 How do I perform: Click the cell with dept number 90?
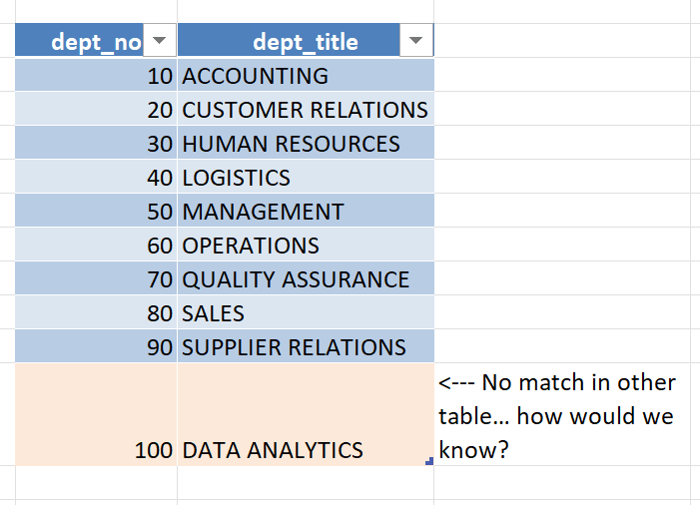[97, 347]
